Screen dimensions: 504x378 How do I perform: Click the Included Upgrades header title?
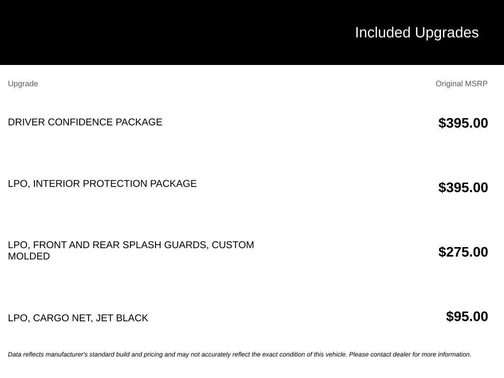click(x=416, y=33)
